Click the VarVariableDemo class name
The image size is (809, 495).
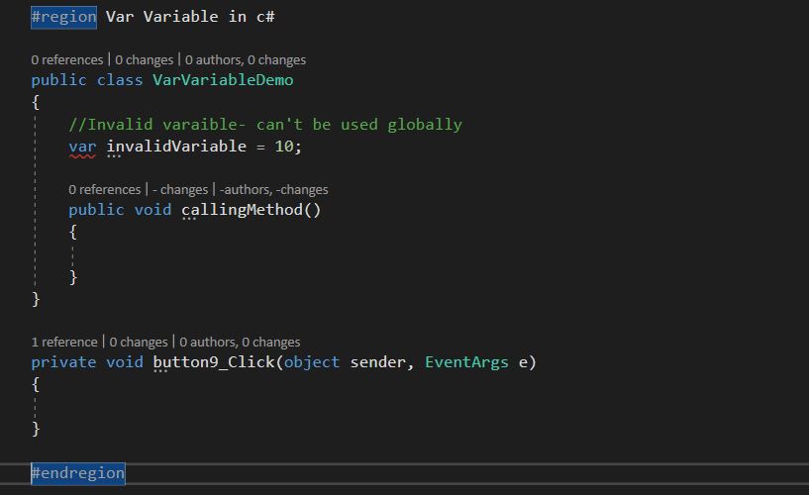pyautogui.click(x=223, y=80)
